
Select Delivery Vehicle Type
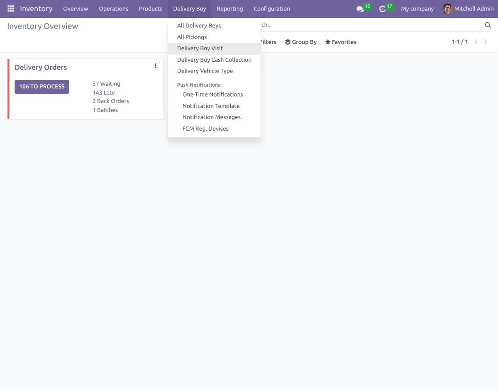click(205, 70)
